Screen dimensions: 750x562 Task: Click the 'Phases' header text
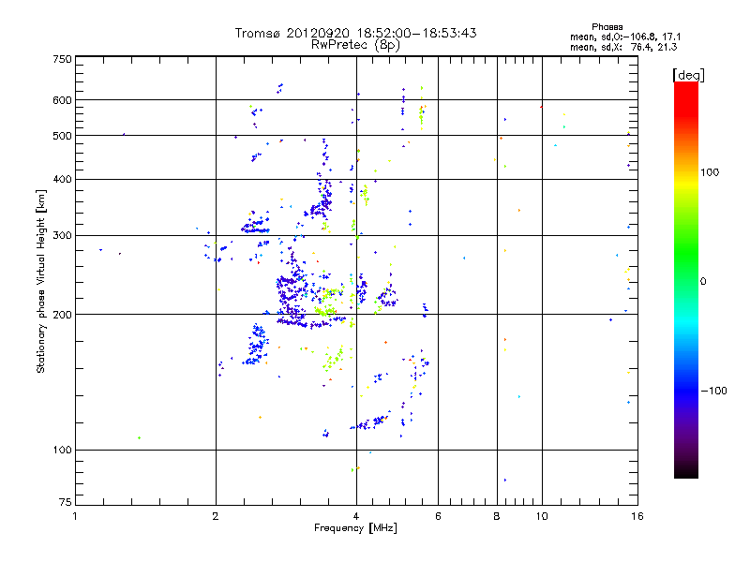(607, 27)
